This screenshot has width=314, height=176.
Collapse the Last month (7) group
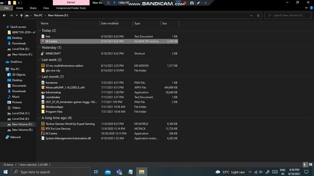[39, 77]
